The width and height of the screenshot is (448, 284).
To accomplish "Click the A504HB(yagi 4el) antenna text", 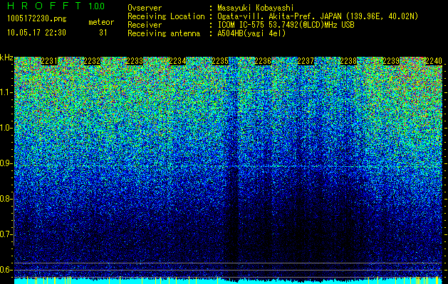I will pos(251,33).
